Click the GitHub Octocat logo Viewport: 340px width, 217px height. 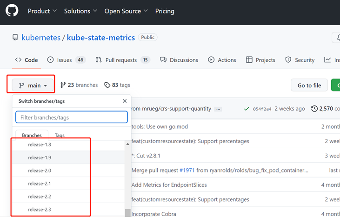pyautogui.click(x=12, y=10)
